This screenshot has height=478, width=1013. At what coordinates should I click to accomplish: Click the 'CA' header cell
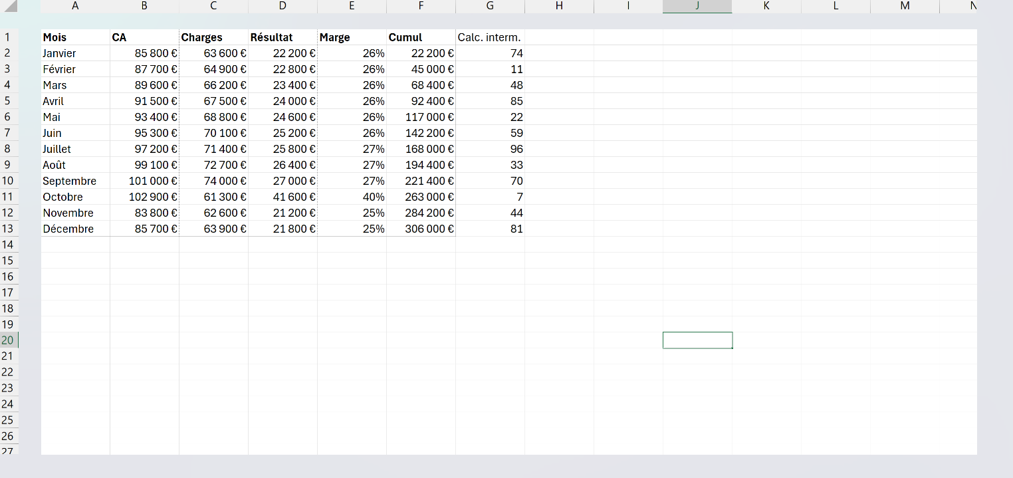tap(144, 37)
